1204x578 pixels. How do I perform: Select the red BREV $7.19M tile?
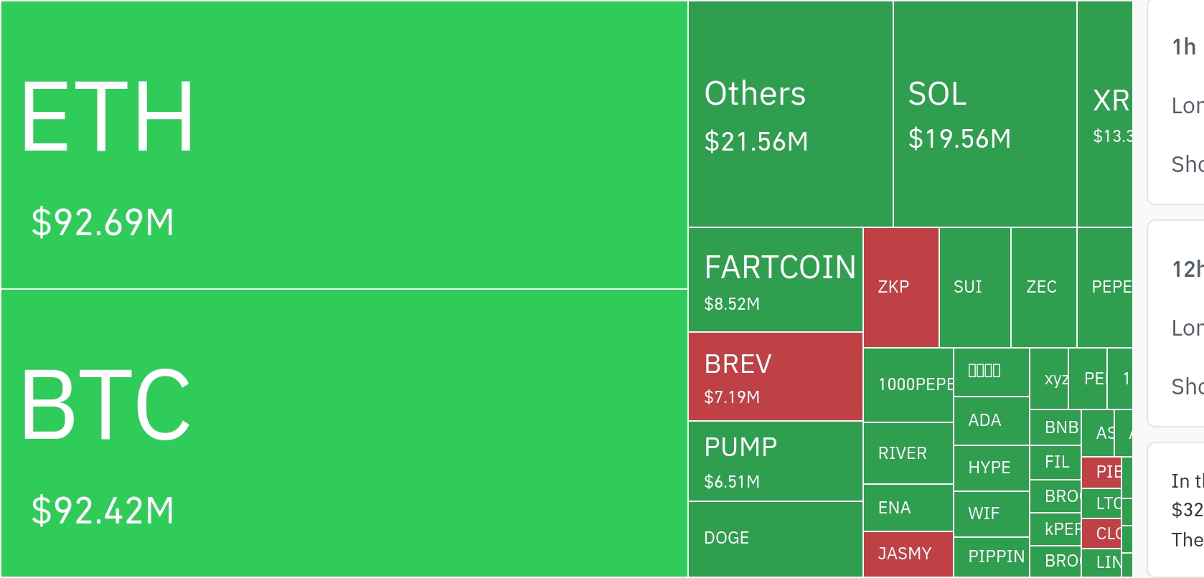tap(775, 377)
